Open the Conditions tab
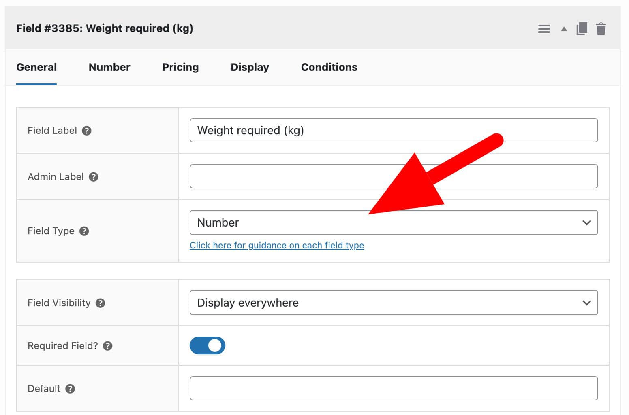The height and width of the screenshot is (415, 629). (329, 67)
